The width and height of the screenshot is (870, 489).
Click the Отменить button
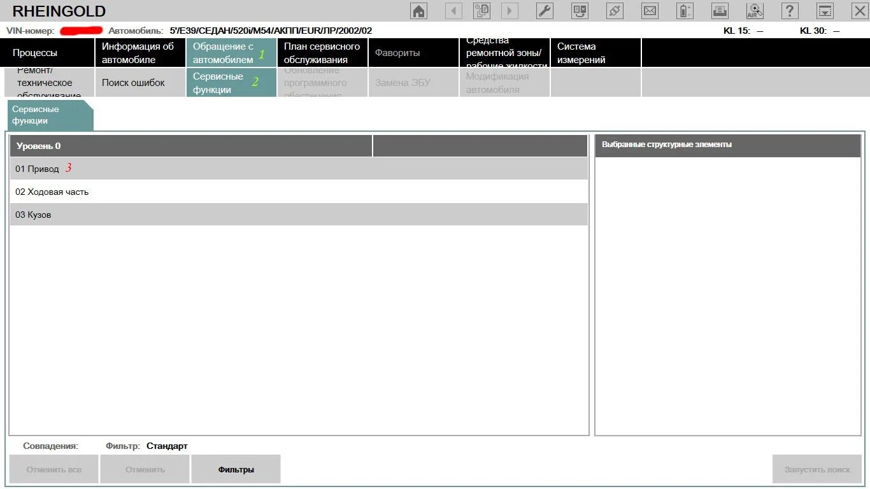145,469
